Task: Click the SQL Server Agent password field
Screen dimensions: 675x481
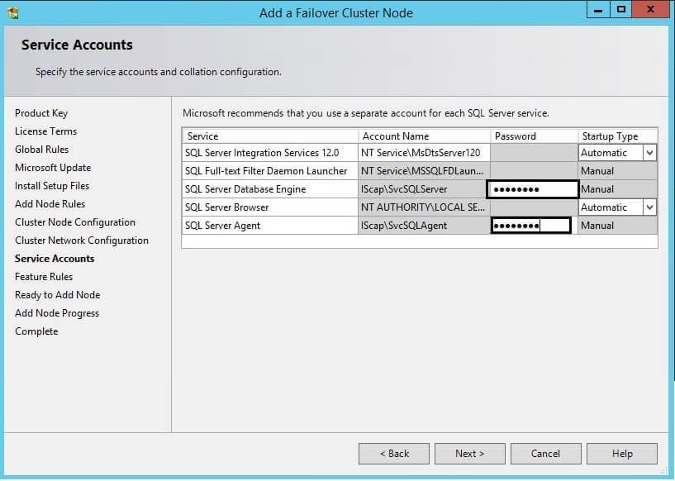Action: point(530,226)
